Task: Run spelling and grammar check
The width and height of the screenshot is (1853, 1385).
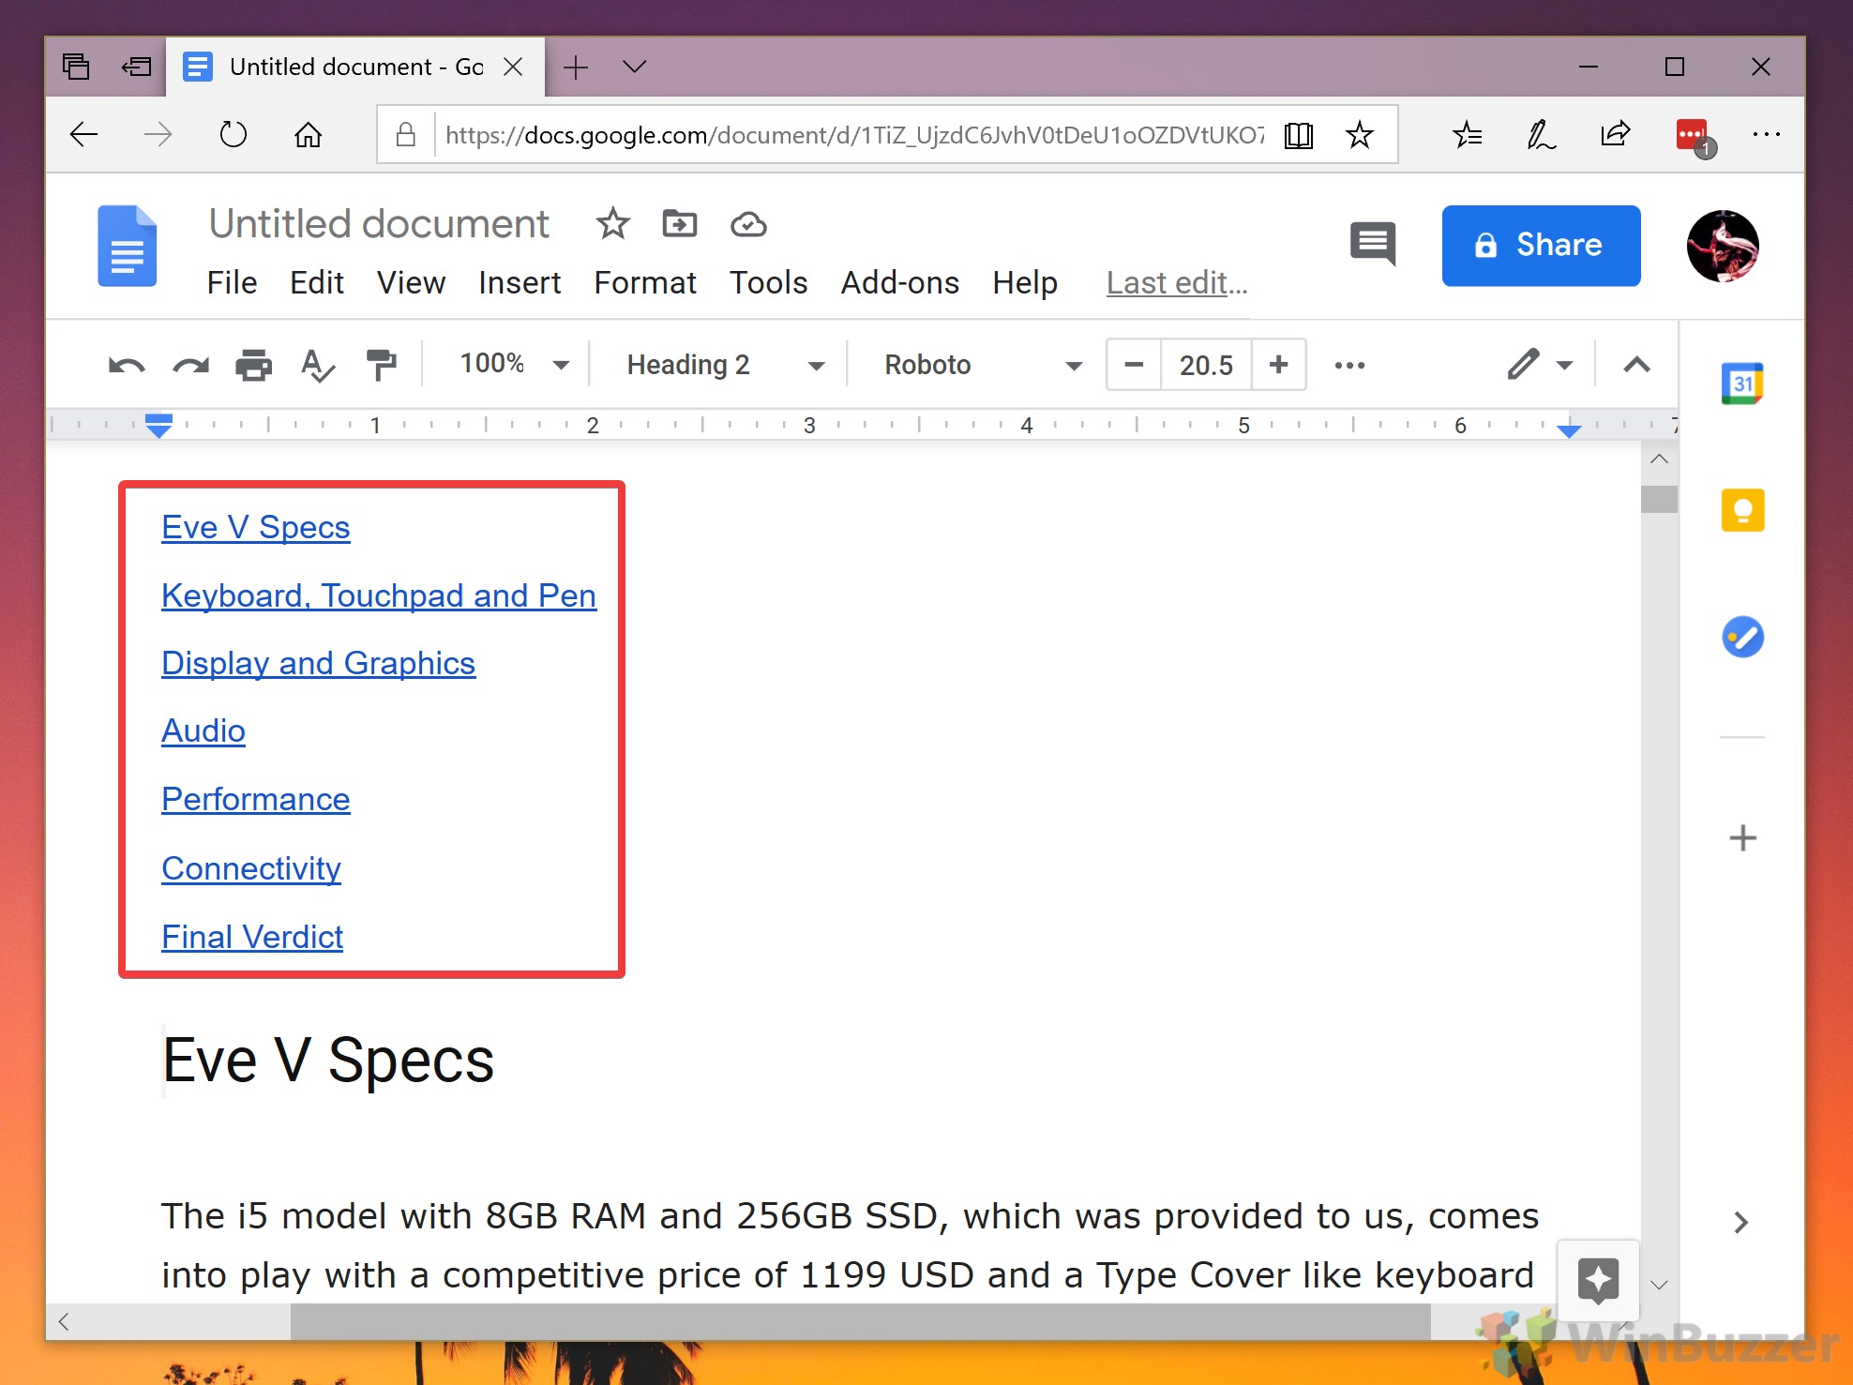Action: pos(317,365)
